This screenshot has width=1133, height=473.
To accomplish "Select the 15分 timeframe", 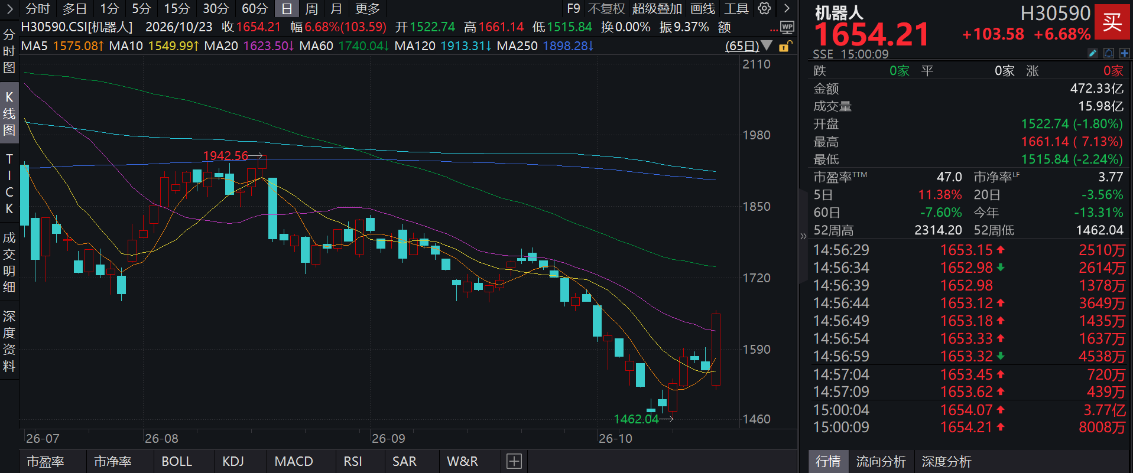I will coord(177,9).
